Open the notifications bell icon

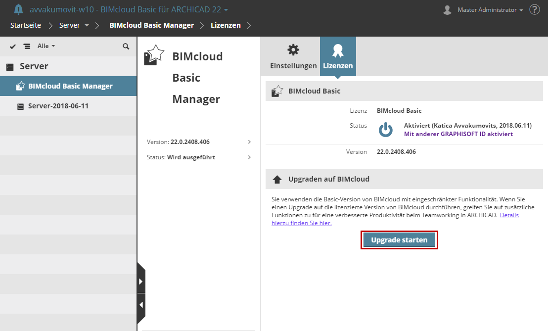point(18,8)
